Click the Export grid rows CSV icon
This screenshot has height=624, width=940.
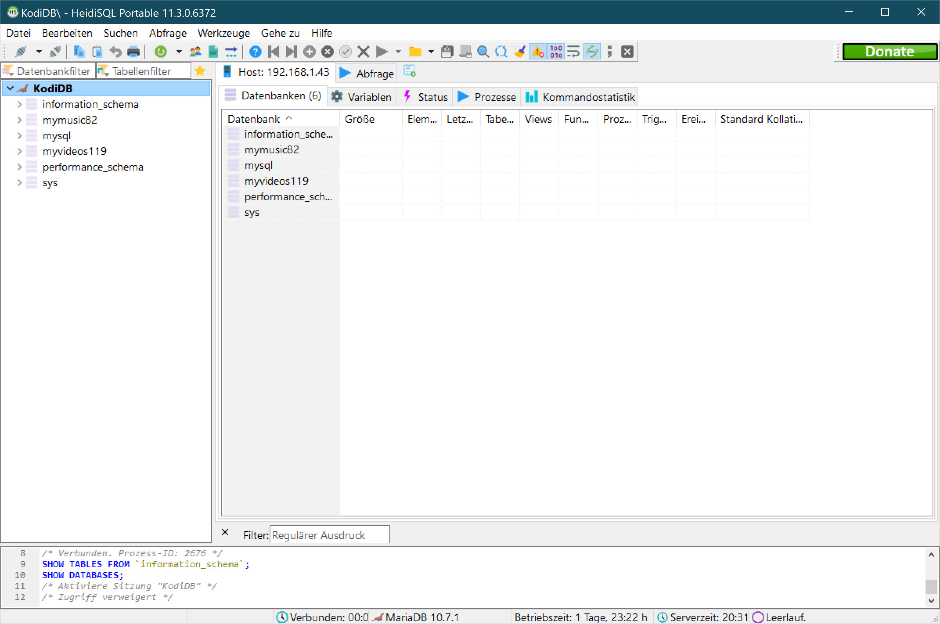(214, 51)
